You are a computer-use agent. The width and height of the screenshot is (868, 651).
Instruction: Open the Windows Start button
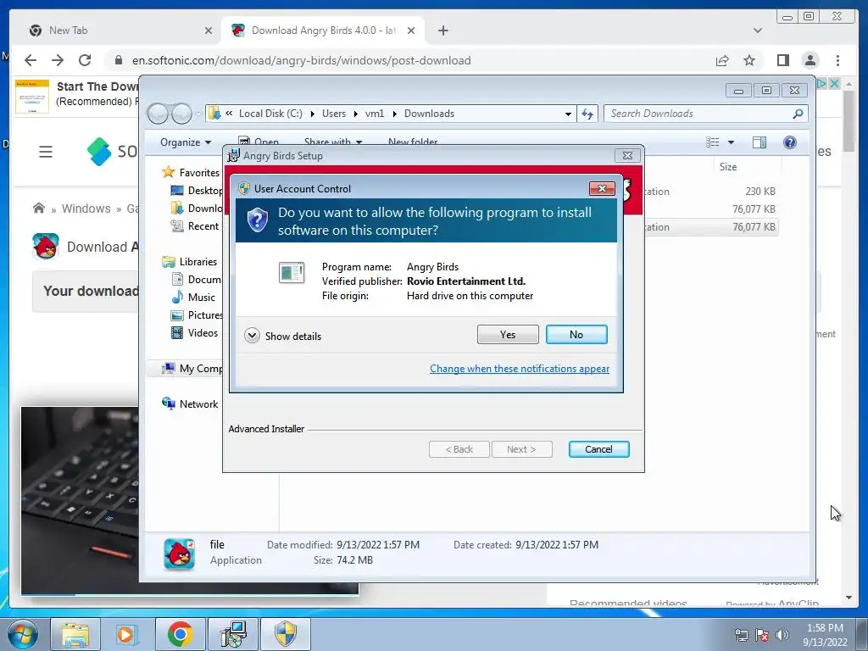tap(22, 634)
